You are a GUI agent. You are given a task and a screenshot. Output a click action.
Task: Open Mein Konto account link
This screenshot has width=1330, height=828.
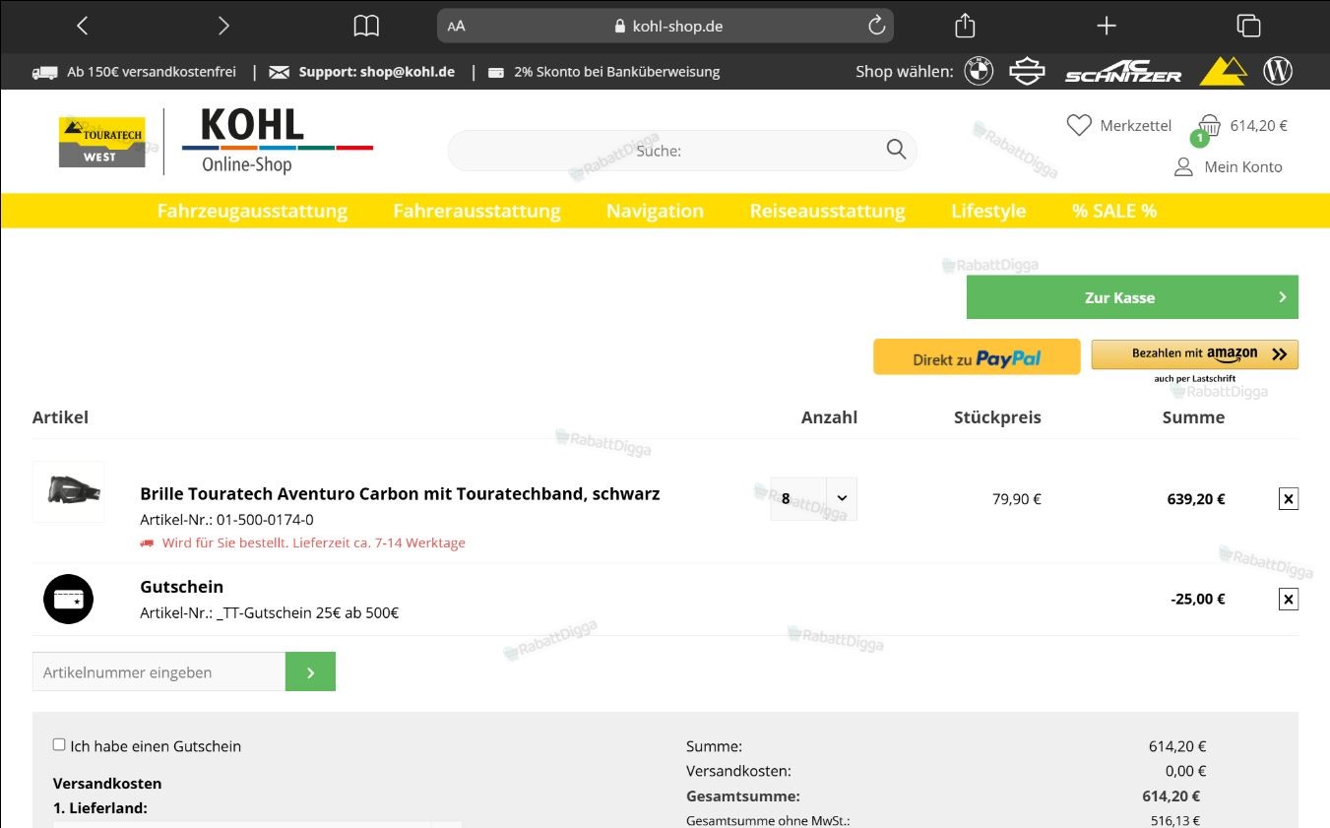click(1229, 166)
